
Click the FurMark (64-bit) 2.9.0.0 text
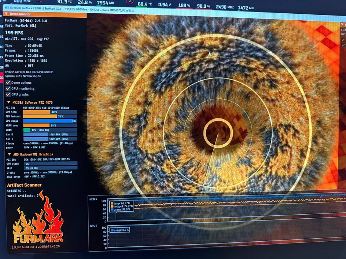coord(26,21)
